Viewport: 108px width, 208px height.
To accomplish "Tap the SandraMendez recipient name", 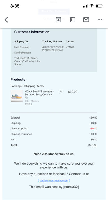I will 23,53.
